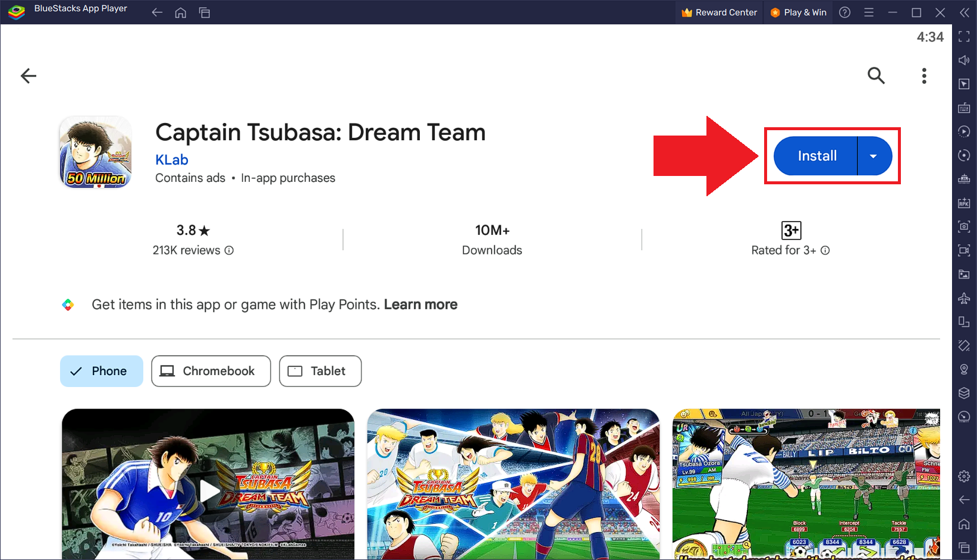Click the Contains ads label

[x=190, y=178]
